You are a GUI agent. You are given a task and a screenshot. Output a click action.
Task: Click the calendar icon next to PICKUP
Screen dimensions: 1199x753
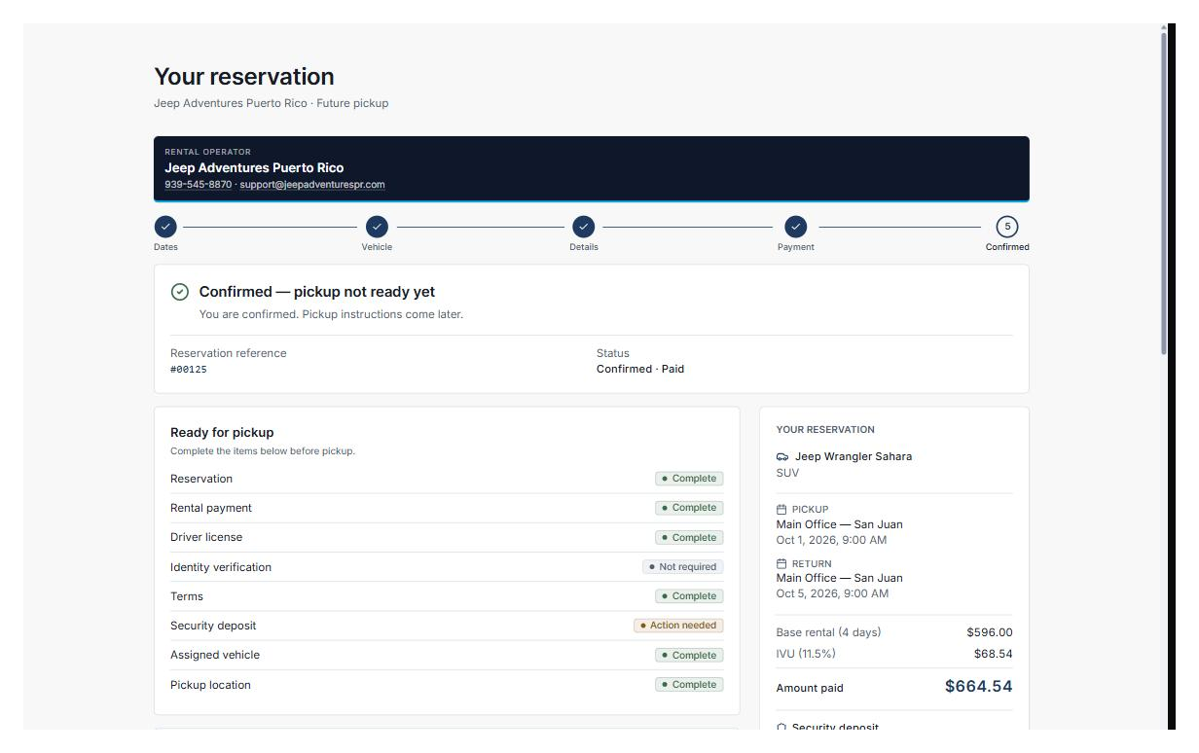(781, 509)
